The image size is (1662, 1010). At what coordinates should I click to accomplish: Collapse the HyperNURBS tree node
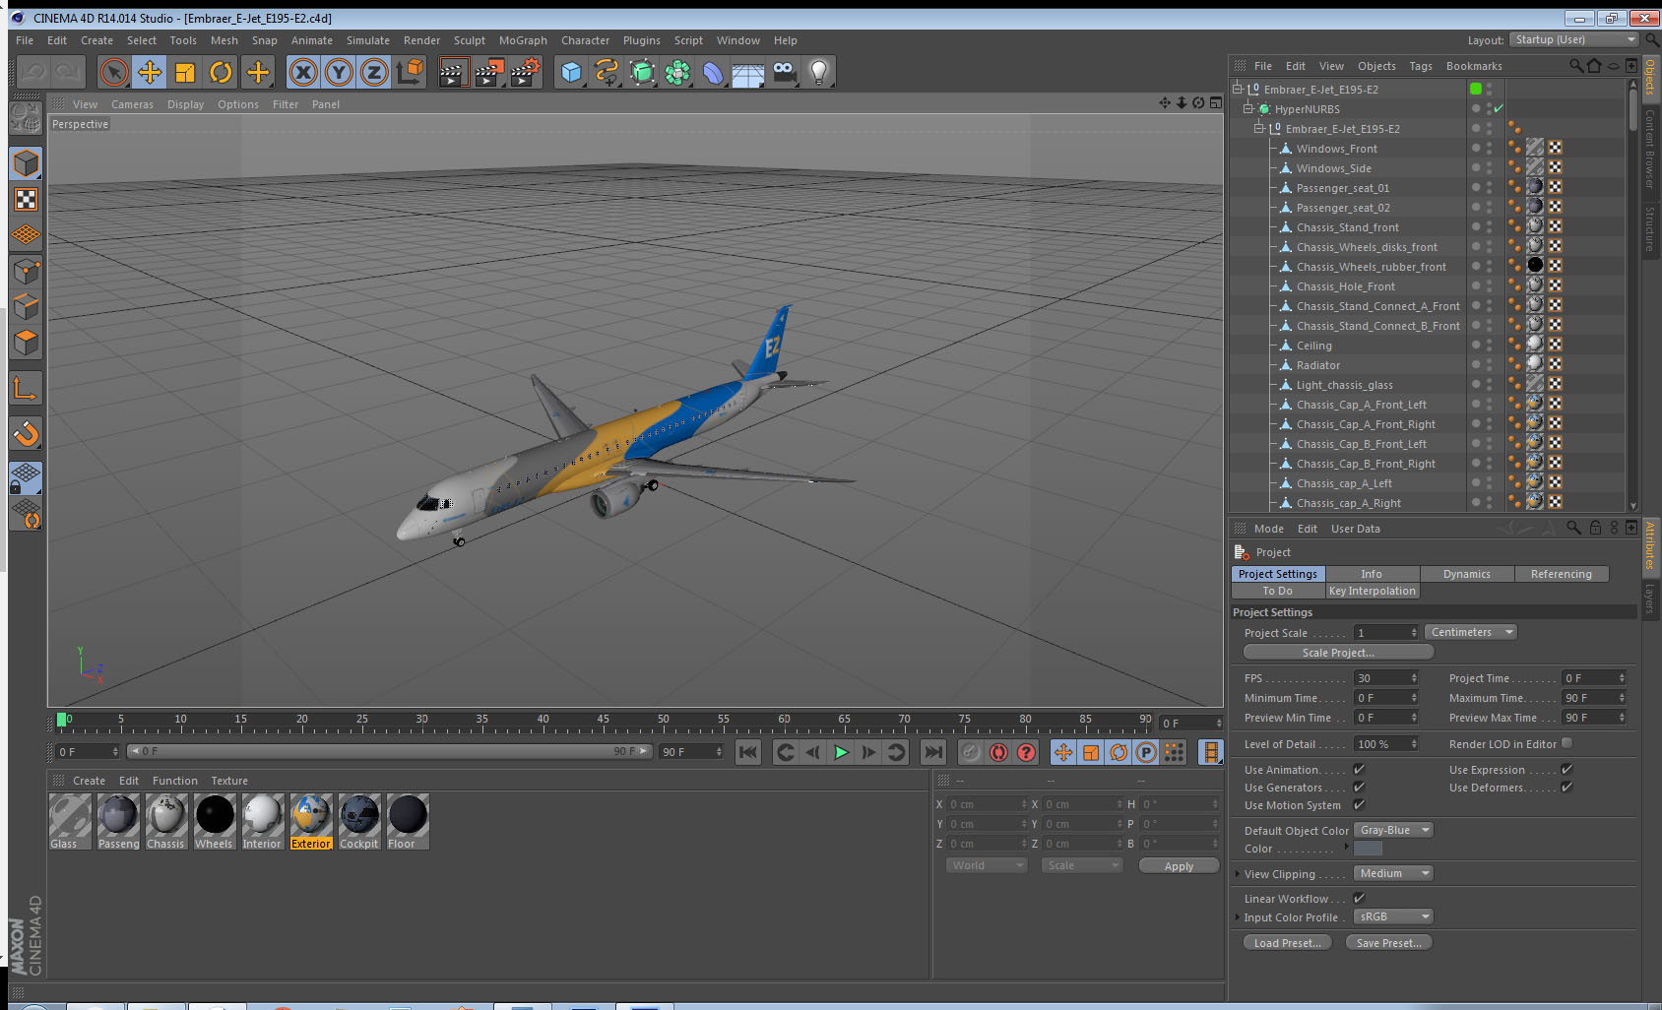coord(1247,108)
